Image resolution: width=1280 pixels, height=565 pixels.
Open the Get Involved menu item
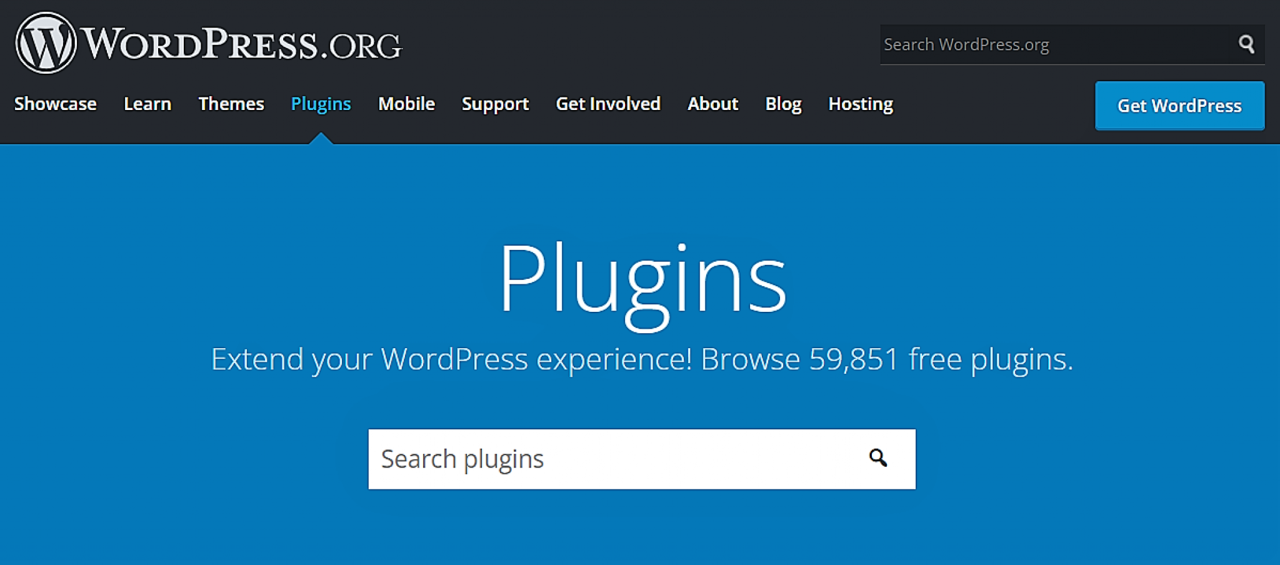click(608, 104)
